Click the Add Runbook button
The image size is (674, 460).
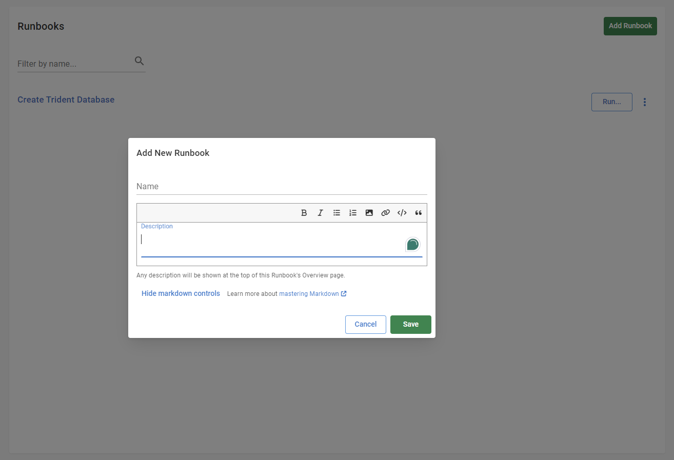630,26
